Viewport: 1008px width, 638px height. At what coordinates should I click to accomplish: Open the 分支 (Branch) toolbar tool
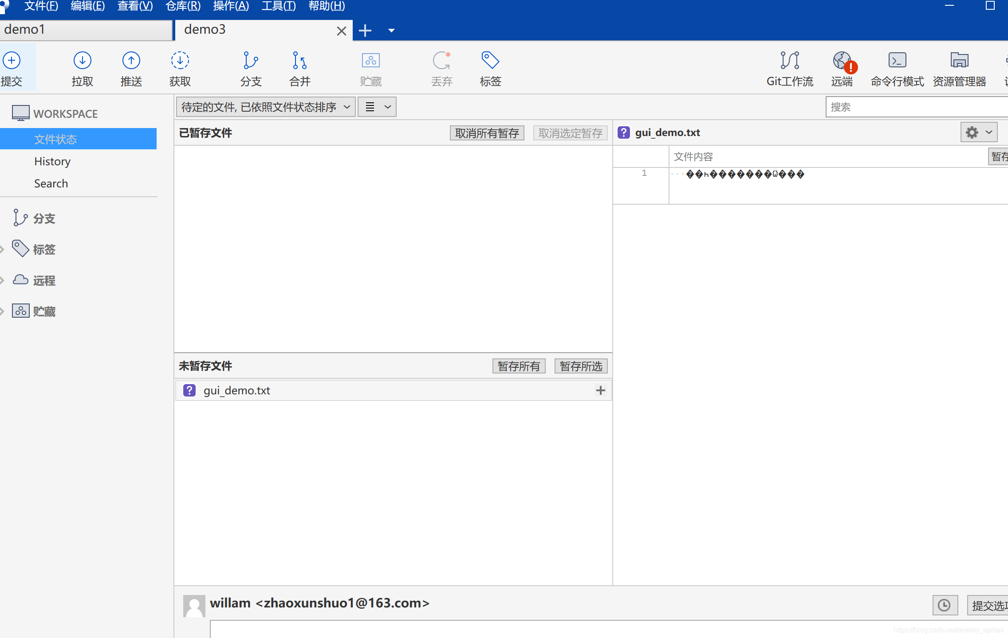tap(251, 68)
